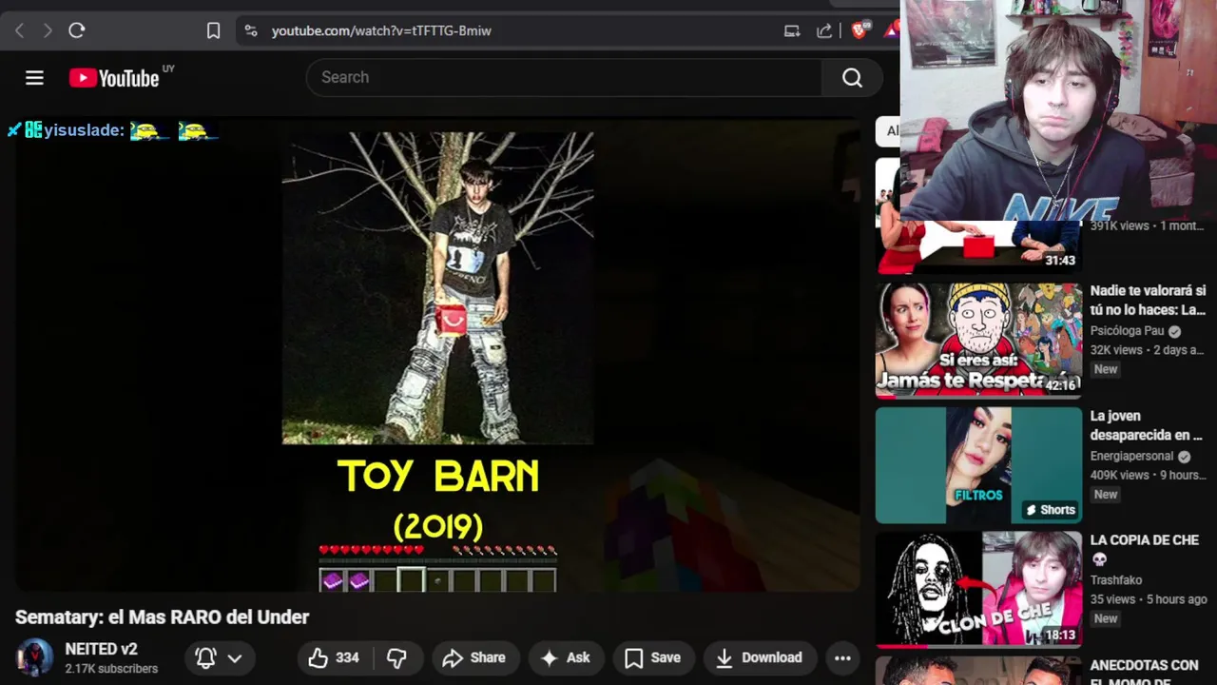
Task: Open YouTube hamburger guide menu
Action: tap(34, 78)
